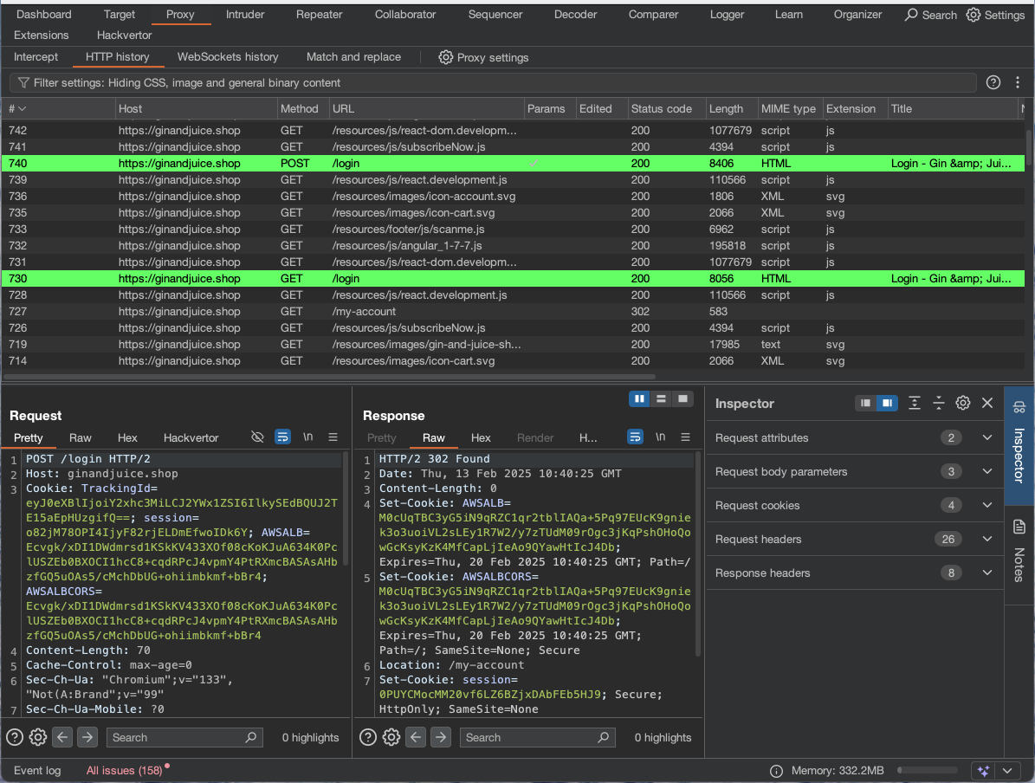Screen dimensions: 1035x783
Task: Expand the Response headers section
Action: [986, 573]
